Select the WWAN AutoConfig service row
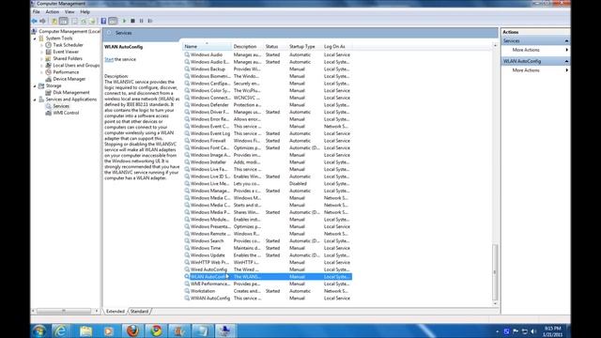 [x=268, y=299]
